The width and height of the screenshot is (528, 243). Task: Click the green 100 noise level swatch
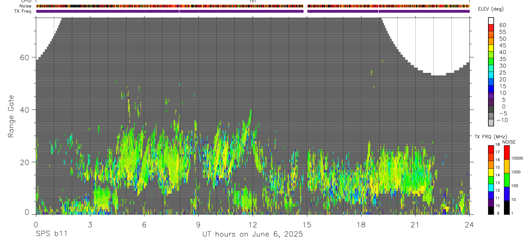[507, 180]
